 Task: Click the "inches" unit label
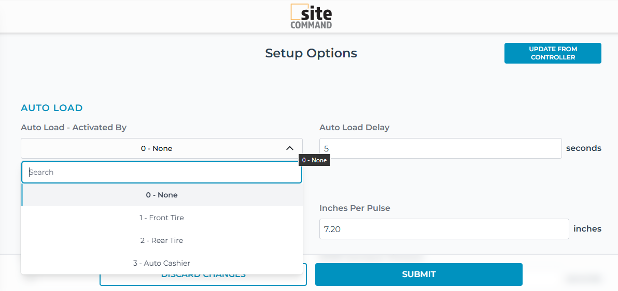click(587, 228)
